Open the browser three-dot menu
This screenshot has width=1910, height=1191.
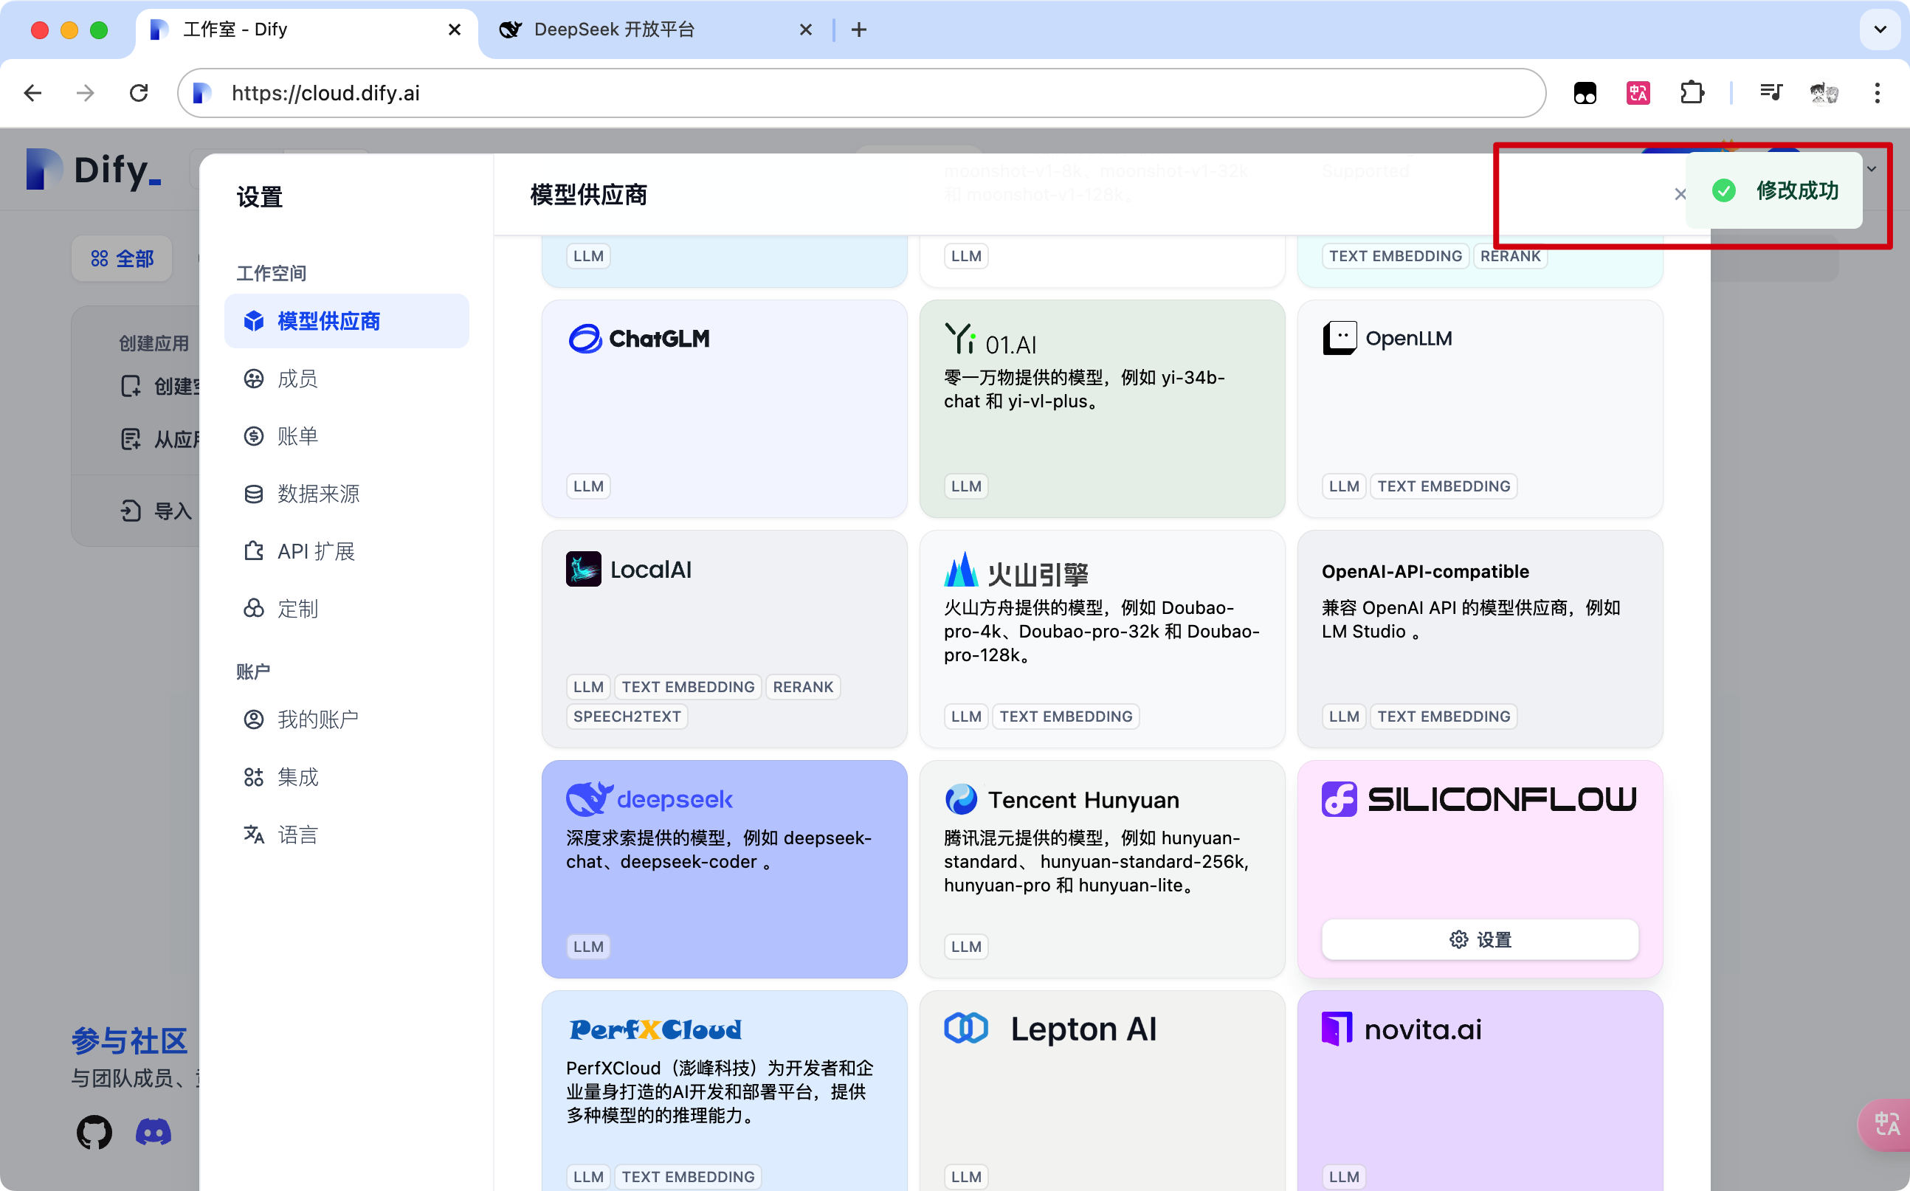point(1878,93)
